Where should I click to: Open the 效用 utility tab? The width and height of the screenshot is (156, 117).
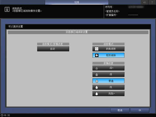click(x=77, y=2)
